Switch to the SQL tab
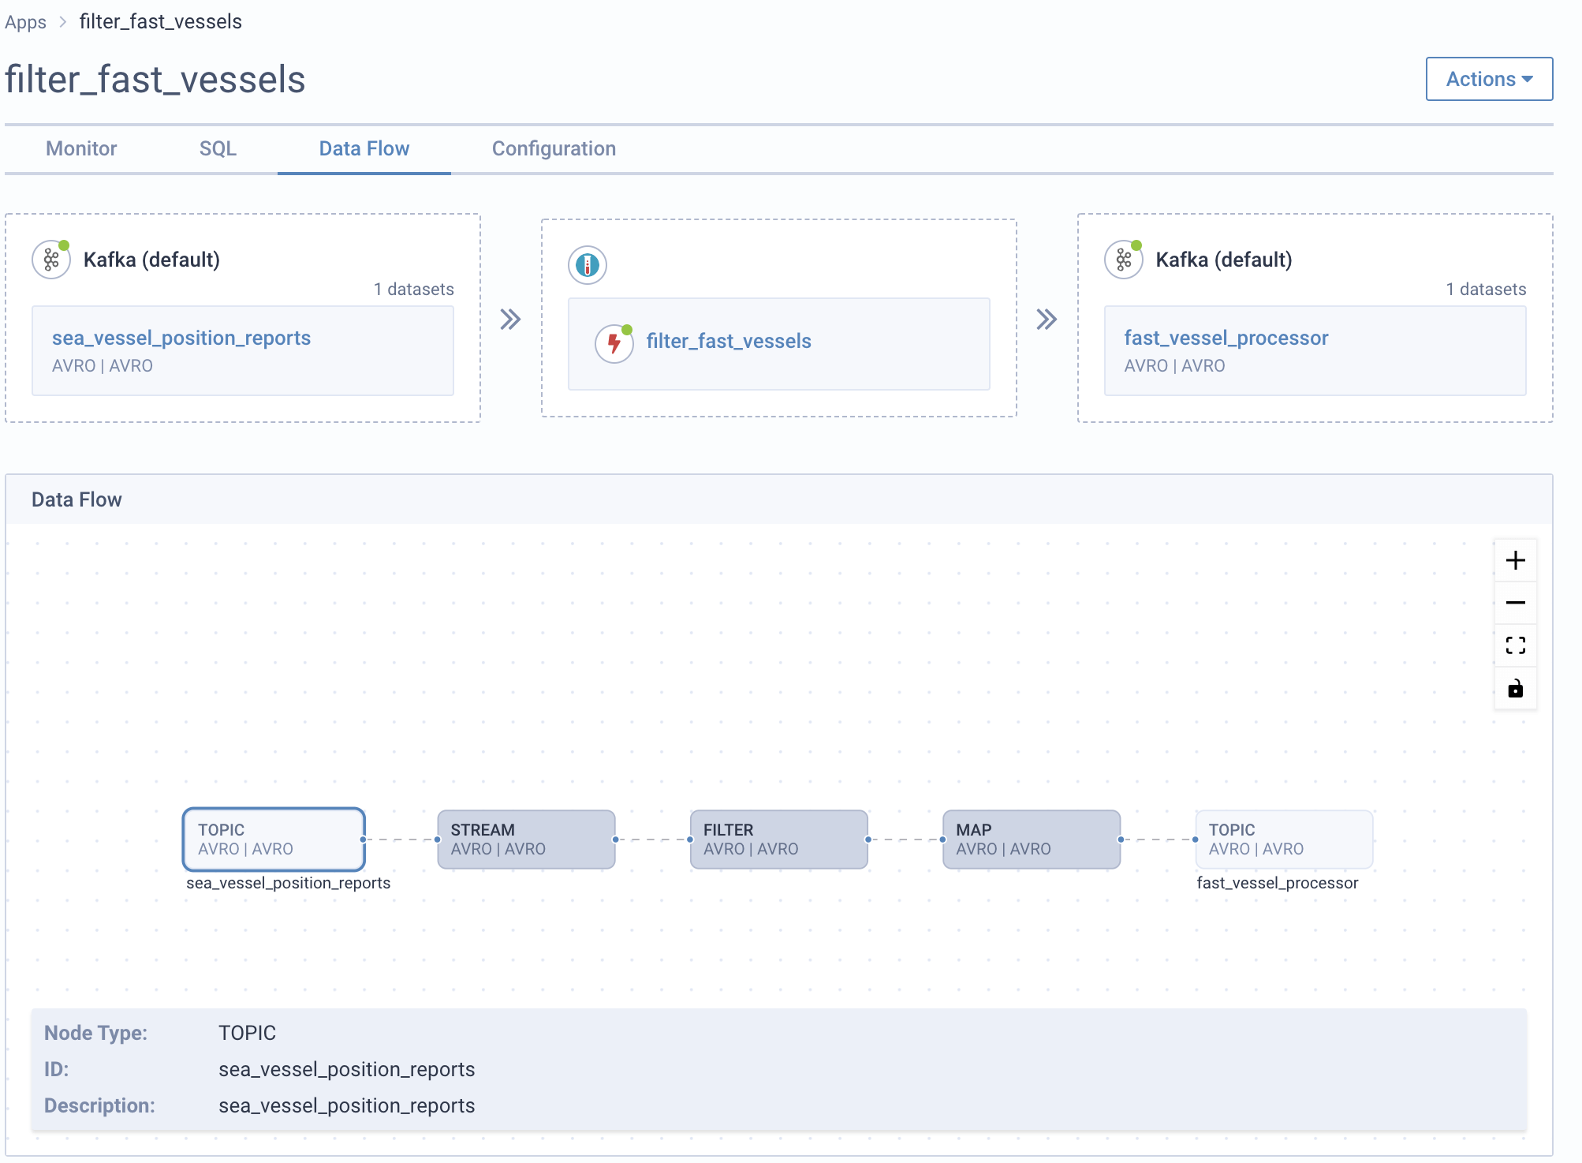1582x1163 pixels. pyautogui.click(x=218, y=148)
